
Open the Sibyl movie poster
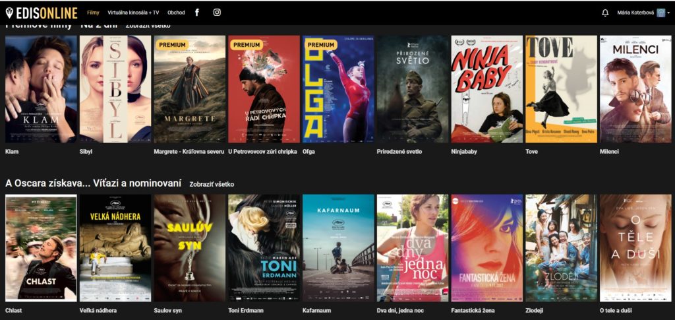tap(115, 89)
